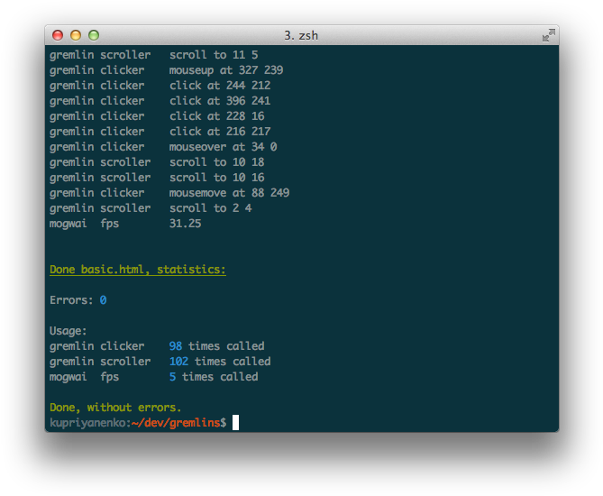Click the red close window button
Viewport: 603px width, 496px height.
[58, 35]
